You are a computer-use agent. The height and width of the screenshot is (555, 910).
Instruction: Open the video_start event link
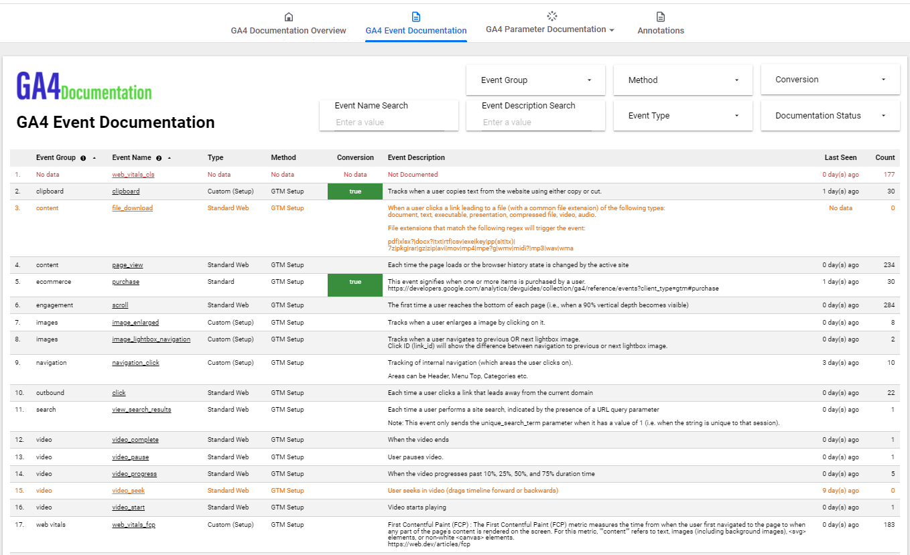click(x=128, y=507)
